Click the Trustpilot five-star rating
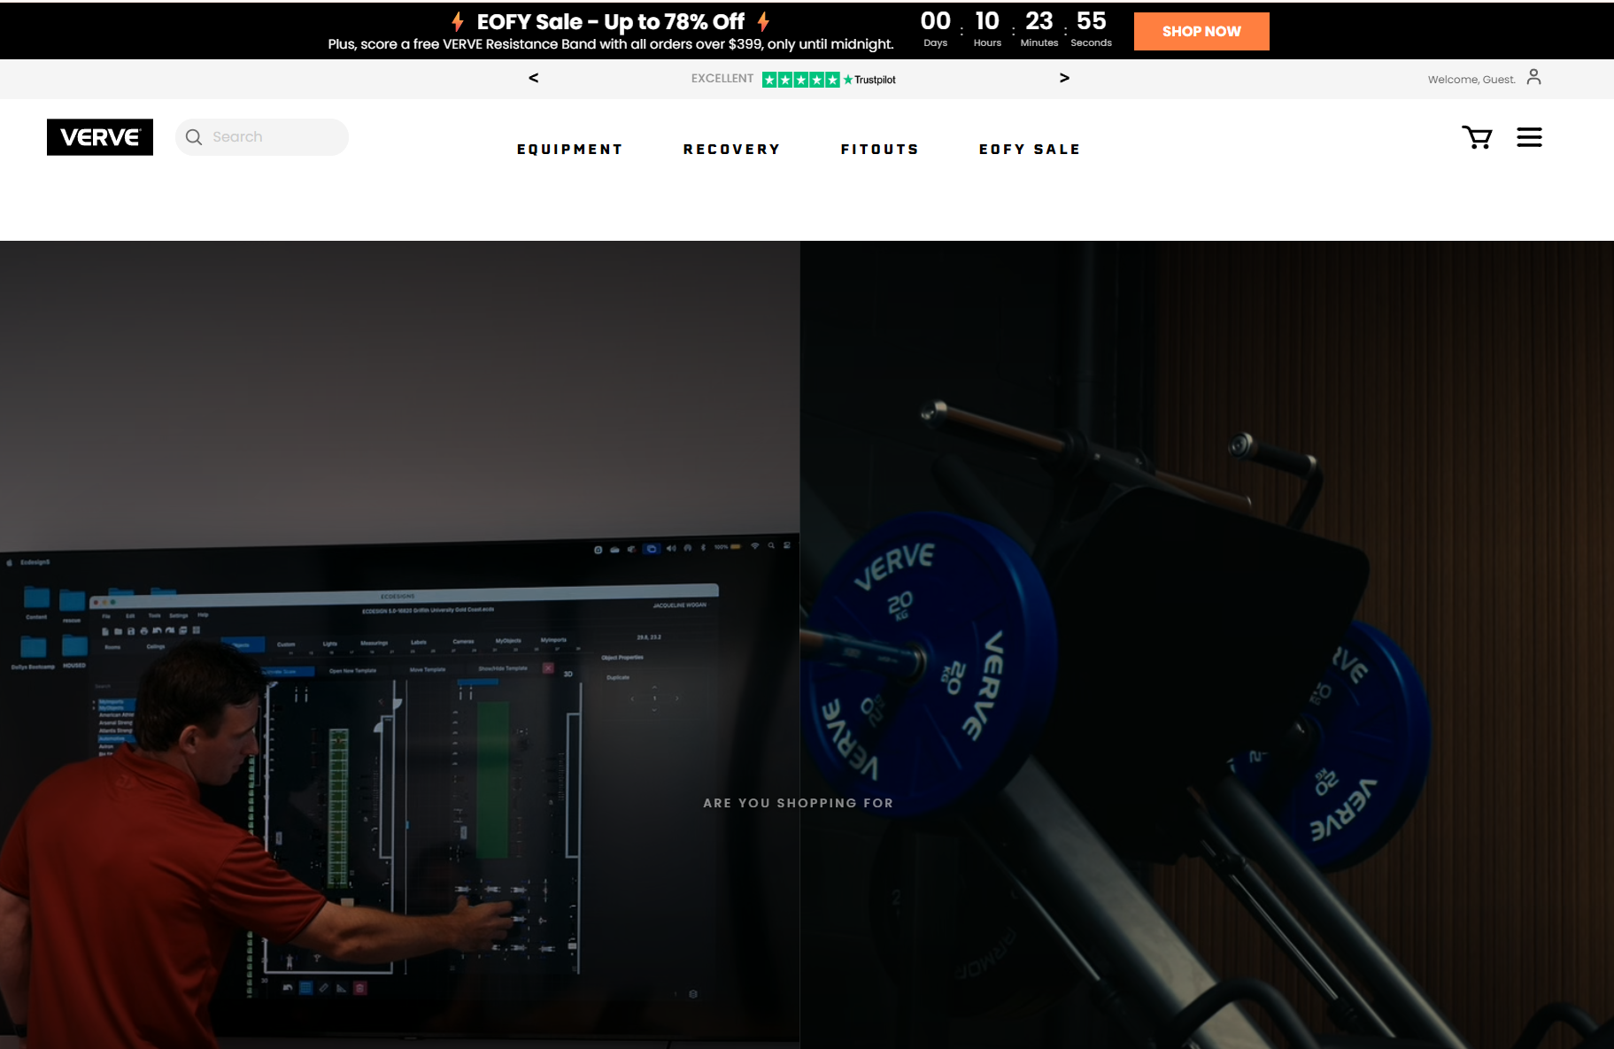Screen dimensions: 1614x1049 [x=800, y=80]
